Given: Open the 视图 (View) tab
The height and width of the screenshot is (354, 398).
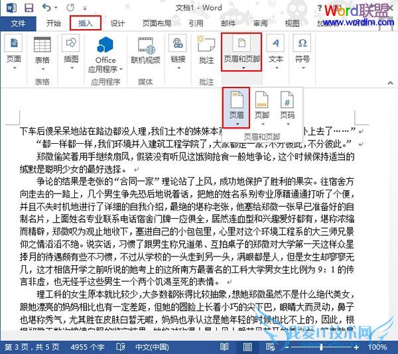Looking at the screenshot, I should [292, 23].
